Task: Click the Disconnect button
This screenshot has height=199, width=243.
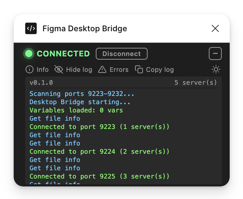Action: (x=122, y=54)
